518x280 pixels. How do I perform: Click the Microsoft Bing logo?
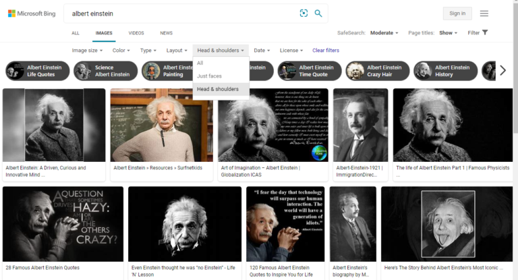31,13
